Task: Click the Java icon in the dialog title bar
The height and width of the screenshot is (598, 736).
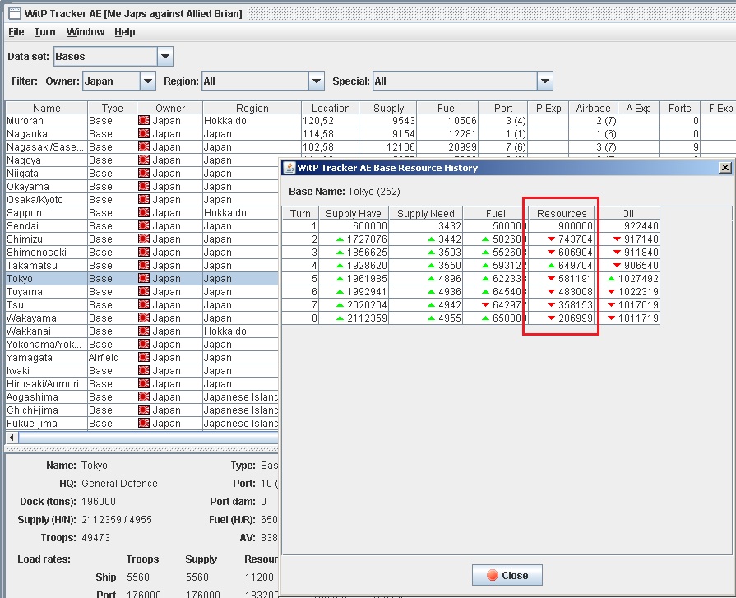Action: [289, 168]
